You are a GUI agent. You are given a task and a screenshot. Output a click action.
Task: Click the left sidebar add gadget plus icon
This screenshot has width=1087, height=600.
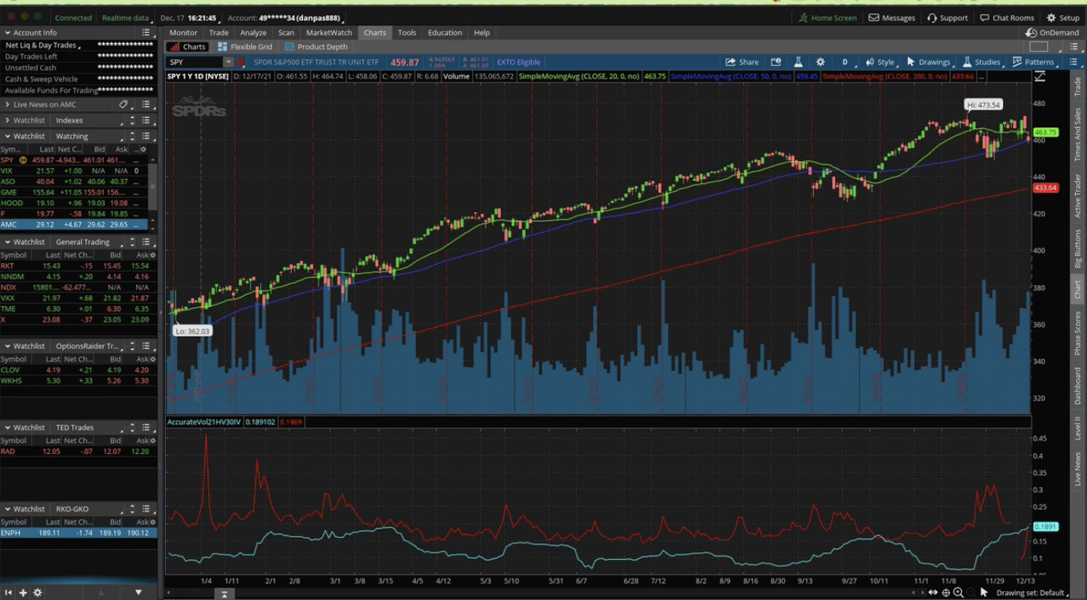(x=23, y=593)
